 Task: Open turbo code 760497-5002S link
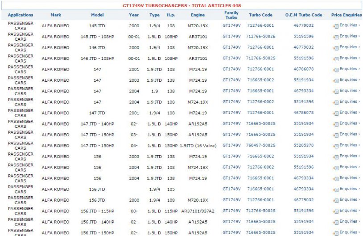pyautogui.click(x=260, y=146)
